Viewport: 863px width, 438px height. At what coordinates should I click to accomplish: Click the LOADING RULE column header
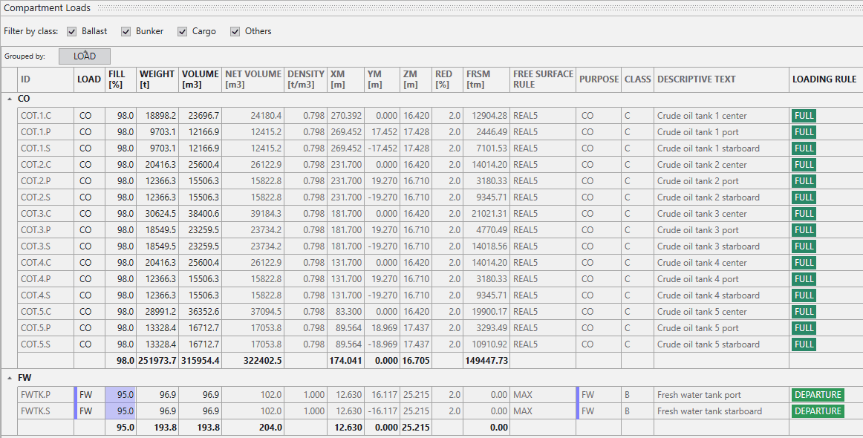point(826,79)
